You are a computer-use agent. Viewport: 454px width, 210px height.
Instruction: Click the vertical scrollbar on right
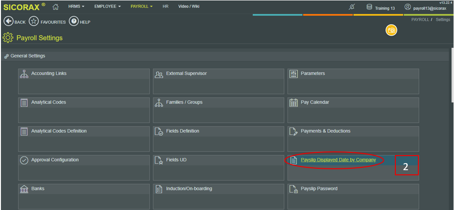click(452, 75)
